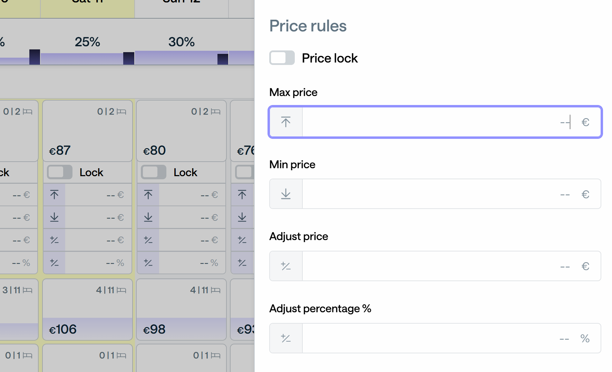Click the Max price input field
This screenshot has width=612, height=372.
coord(435,122)
